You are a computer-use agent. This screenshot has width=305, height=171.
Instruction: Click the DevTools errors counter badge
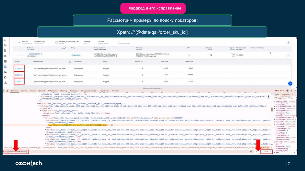click(x=277, y=91)
